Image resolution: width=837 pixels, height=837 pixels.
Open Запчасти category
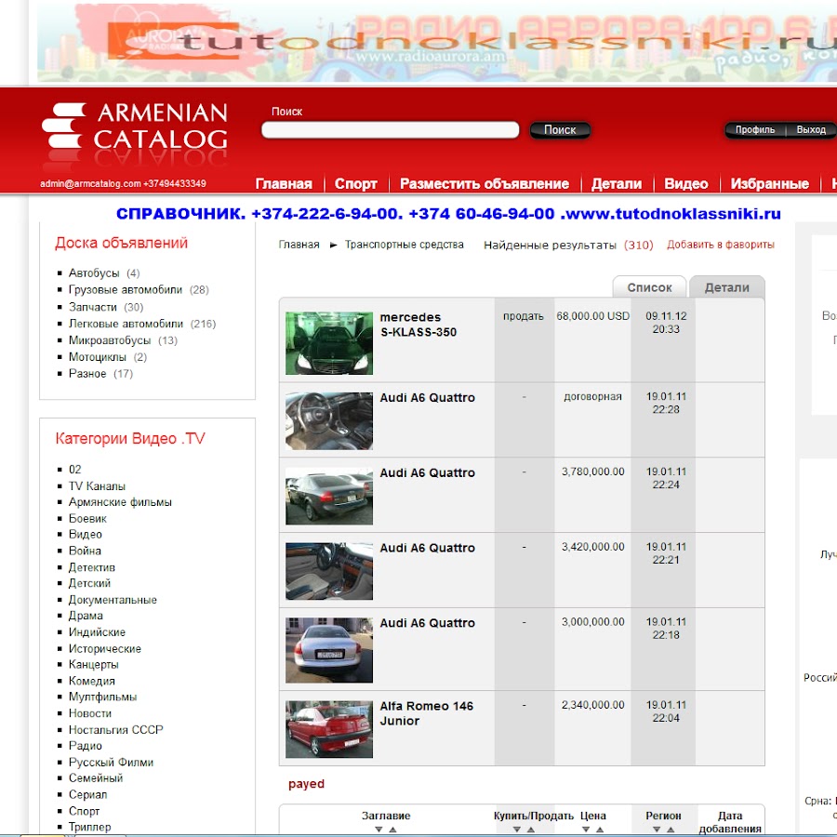point(92,307)
